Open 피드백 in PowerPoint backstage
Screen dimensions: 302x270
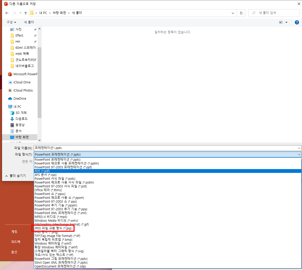pyautogui.click(x=15, y=242)
